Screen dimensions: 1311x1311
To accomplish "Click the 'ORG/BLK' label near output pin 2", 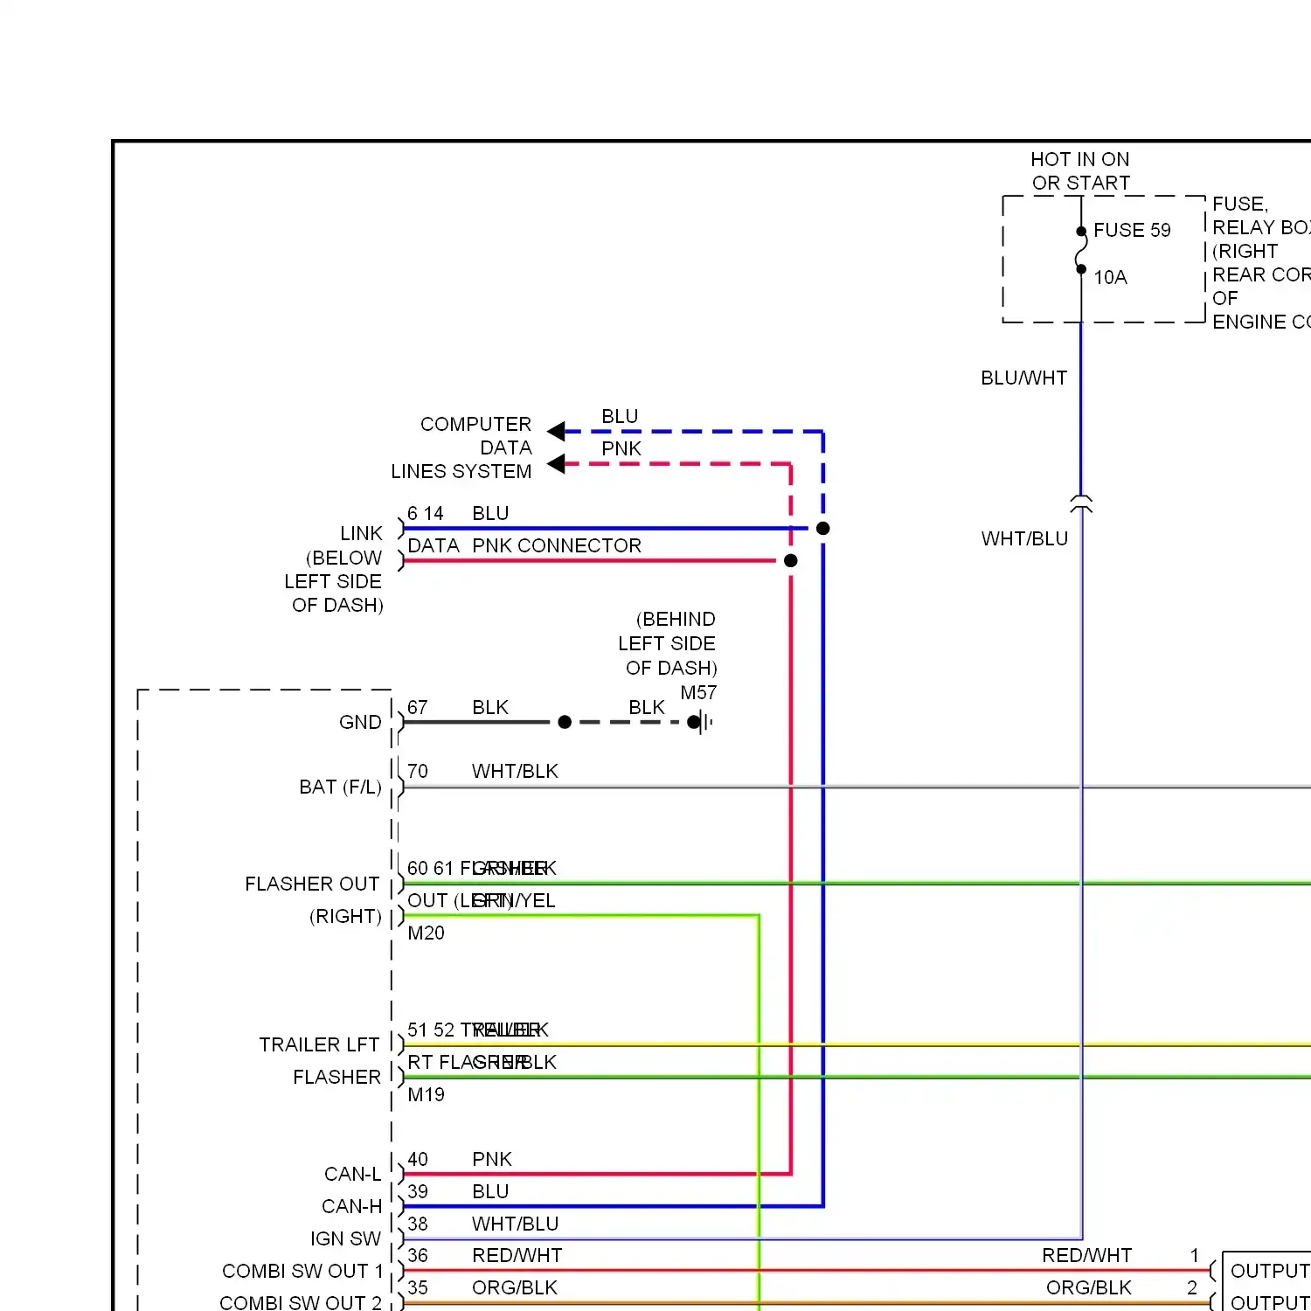I will point(1089,1287).
